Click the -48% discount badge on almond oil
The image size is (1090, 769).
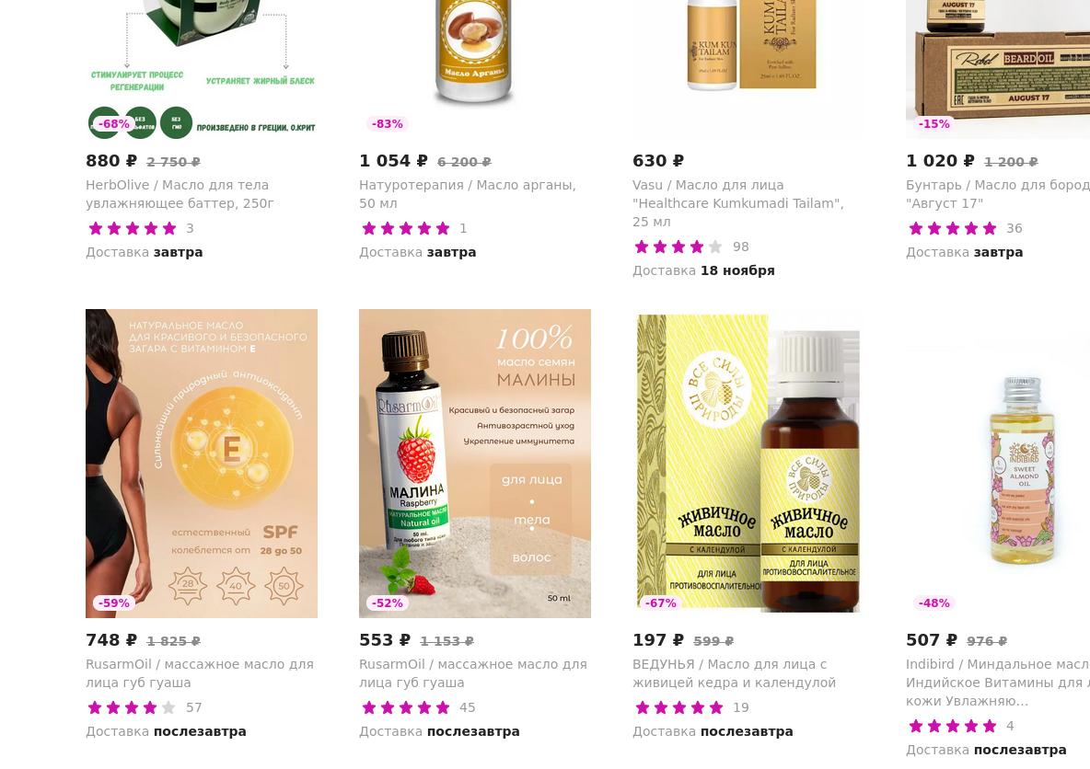(x=933, y=603)
